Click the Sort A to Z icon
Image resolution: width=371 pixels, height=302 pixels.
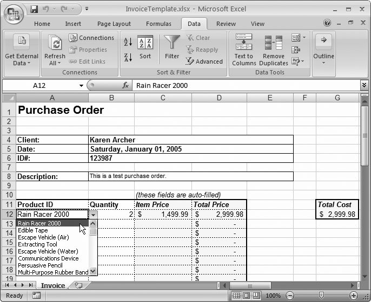(x=128, y=42)
